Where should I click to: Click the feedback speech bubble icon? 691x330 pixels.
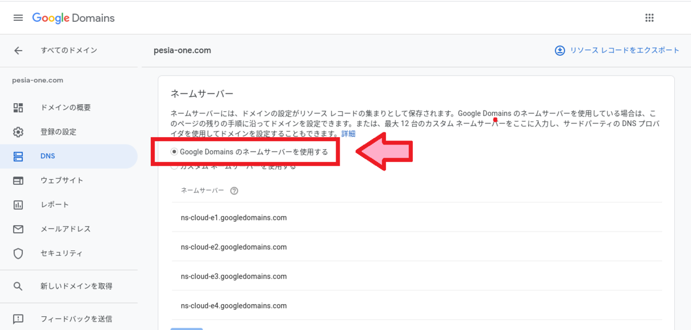18,318
